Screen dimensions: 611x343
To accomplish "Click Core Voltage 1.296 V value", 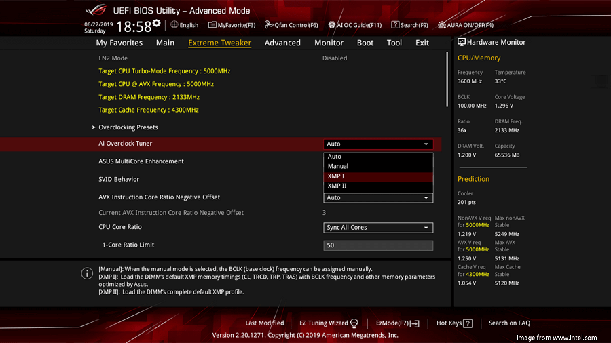I will (x=504, y=106).
